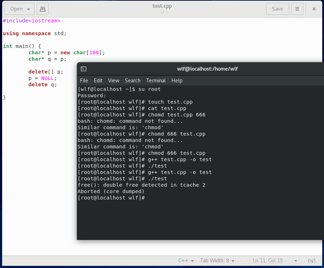Screen dimensions: 324x268
Task: Click the Open button in gedit
Action: tap(19, 9)
